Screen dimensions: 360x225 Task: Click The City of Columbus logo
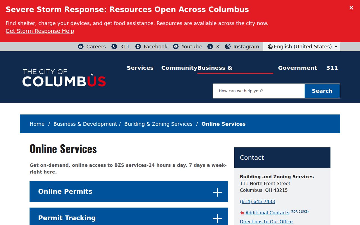(64, 77)
